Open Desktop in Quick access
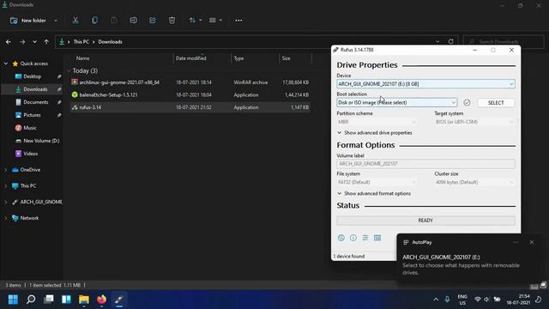 33,76
